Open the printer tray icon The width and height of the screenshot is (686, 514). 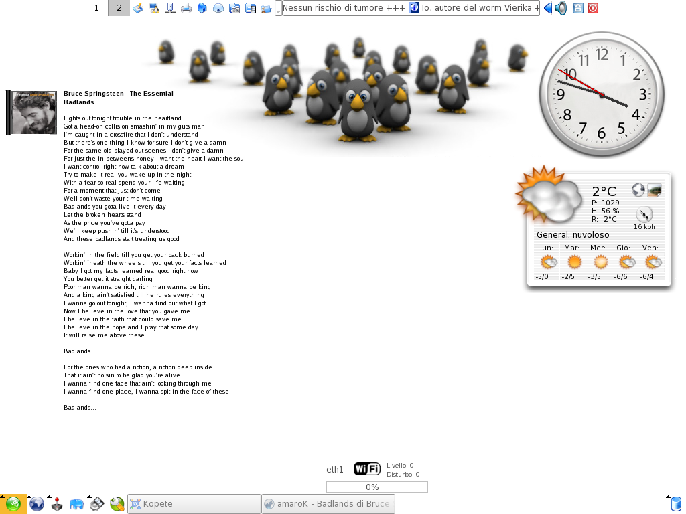click(x=186, y=8)
